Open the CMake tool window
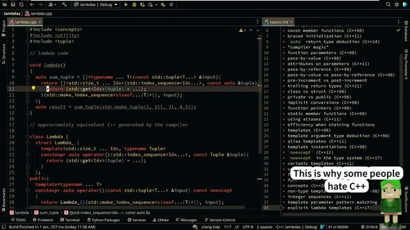The height and width of the screenshot is (230, 410). (161, 220)
